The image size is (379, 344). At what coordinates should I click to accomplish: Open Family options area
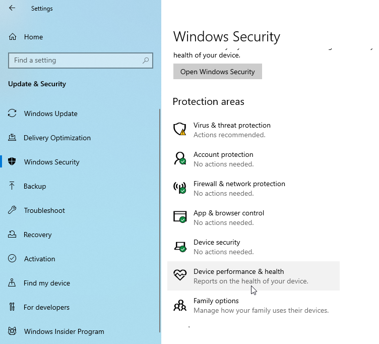pyautogui.click(x=254, y=305)
